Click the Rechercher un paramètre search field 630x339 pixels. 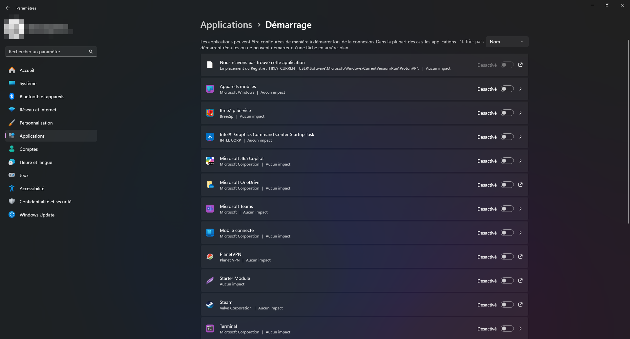pyautogui.click(x=51, y=52)
